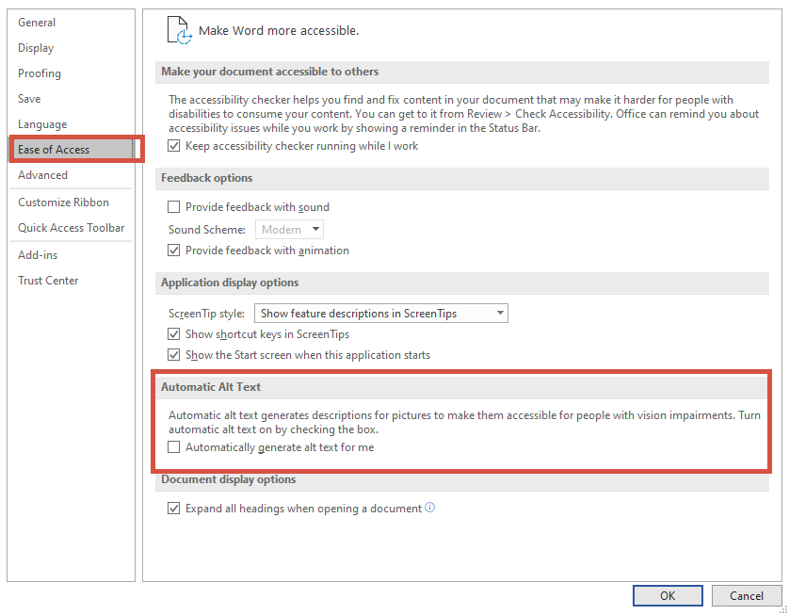Enable Automatically generate alt text for me
This screenshot has height=615, width=789.
tap(173, 447)
